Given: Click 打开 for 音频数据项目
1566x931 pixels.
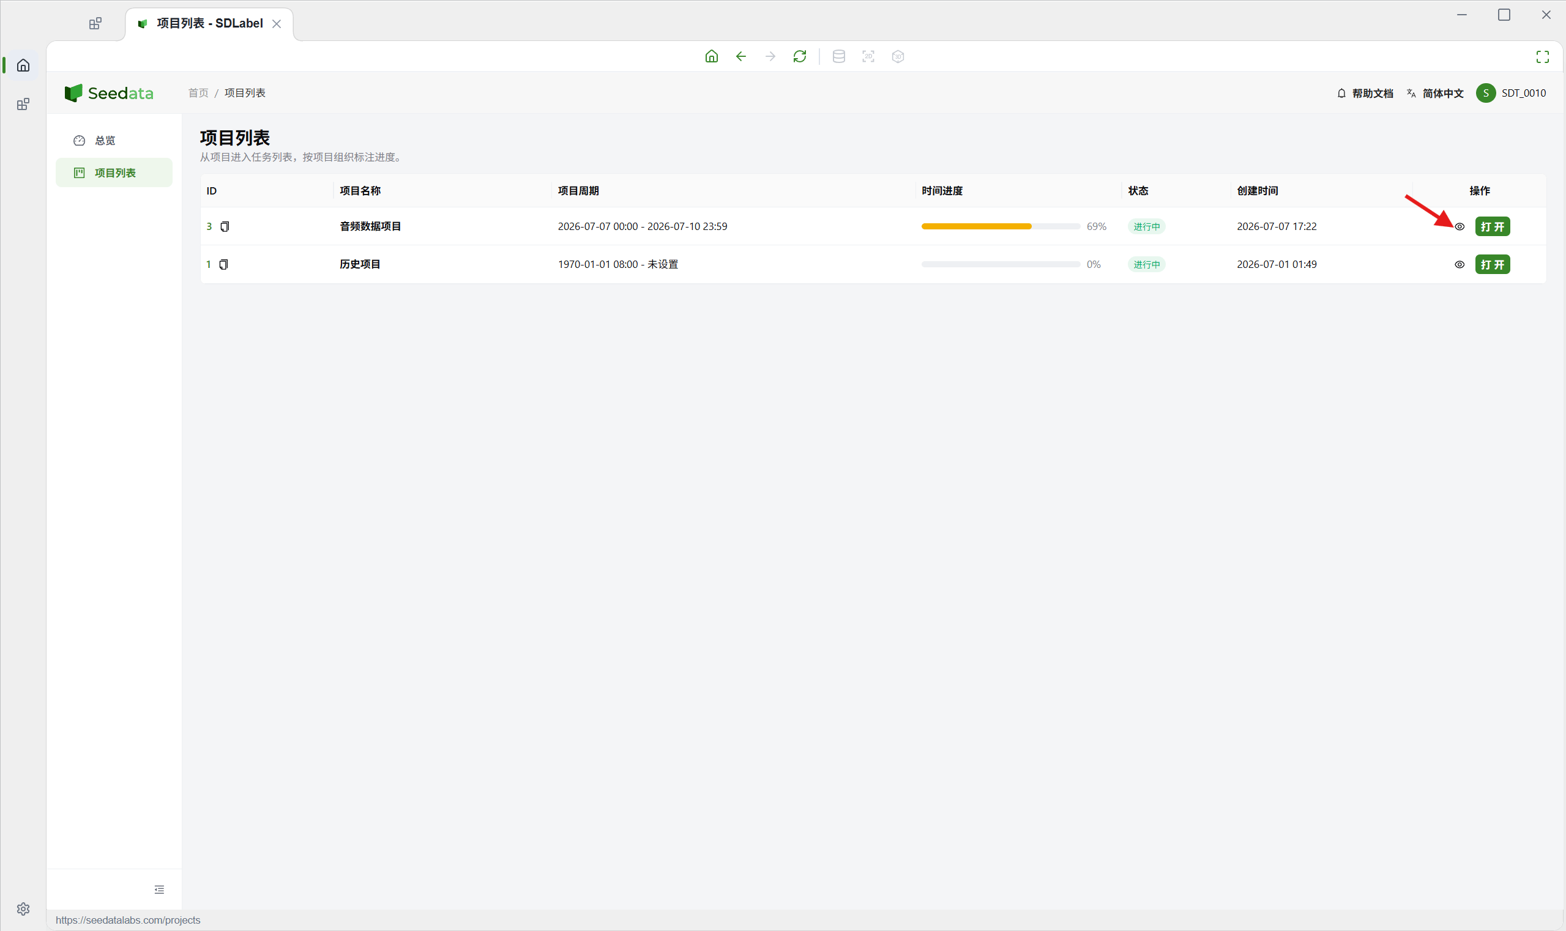Looking at the screenshot, I should tap(1493, 226).
